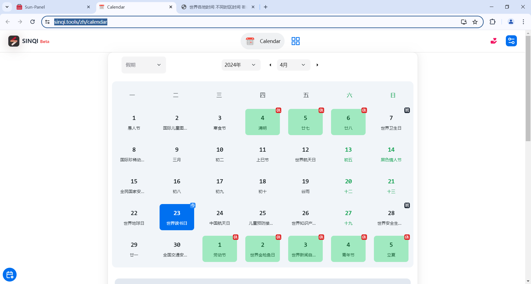Click the floating calendar settings button

click(10, 275)
